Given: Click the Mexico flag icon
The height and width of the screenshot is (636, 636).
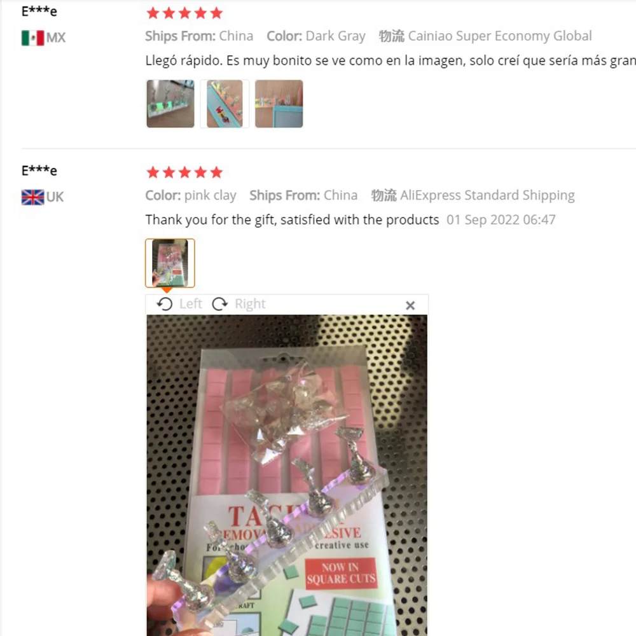Looking at the screenshot, I should [32, 38].
